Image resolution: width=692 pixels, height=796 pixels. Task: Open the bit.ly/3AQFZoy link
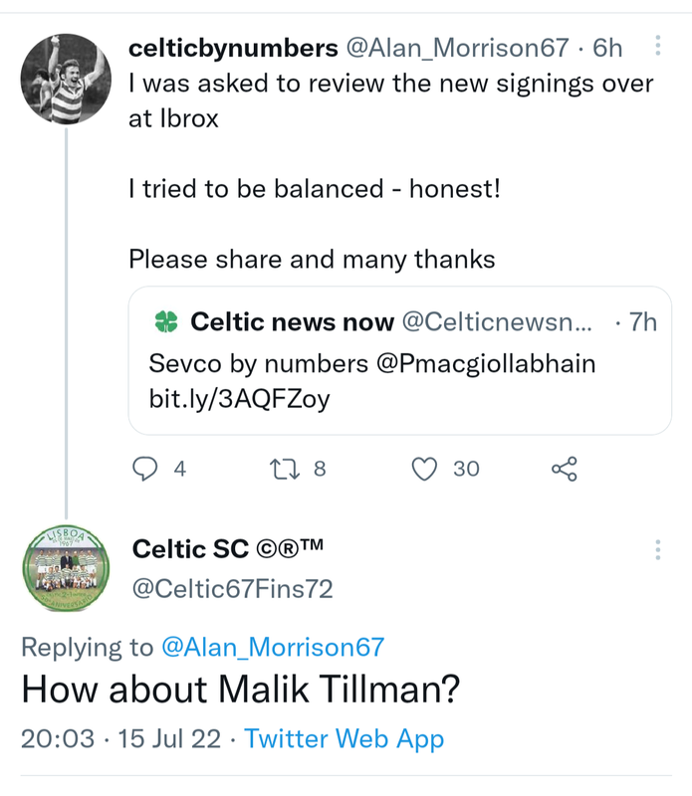[239, 400]
